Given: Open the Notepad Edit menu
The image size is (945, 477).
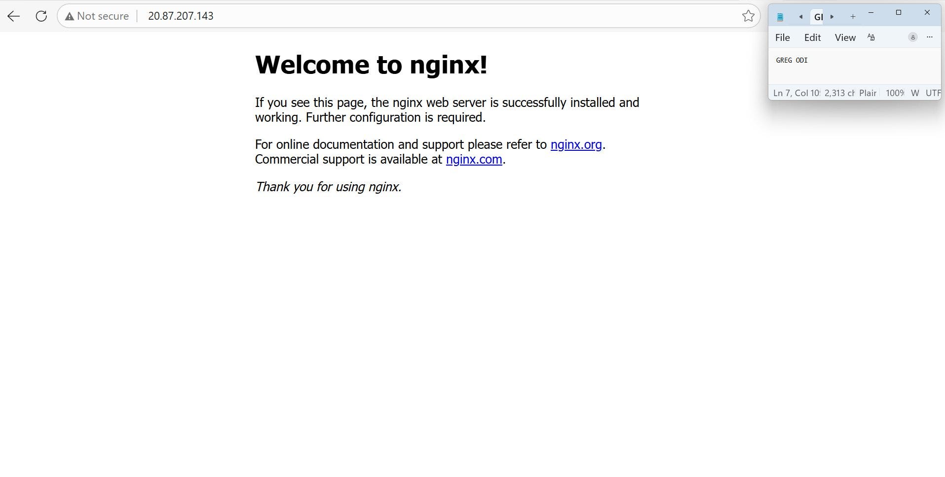Looking at the screenshot, I should (812, 37).
